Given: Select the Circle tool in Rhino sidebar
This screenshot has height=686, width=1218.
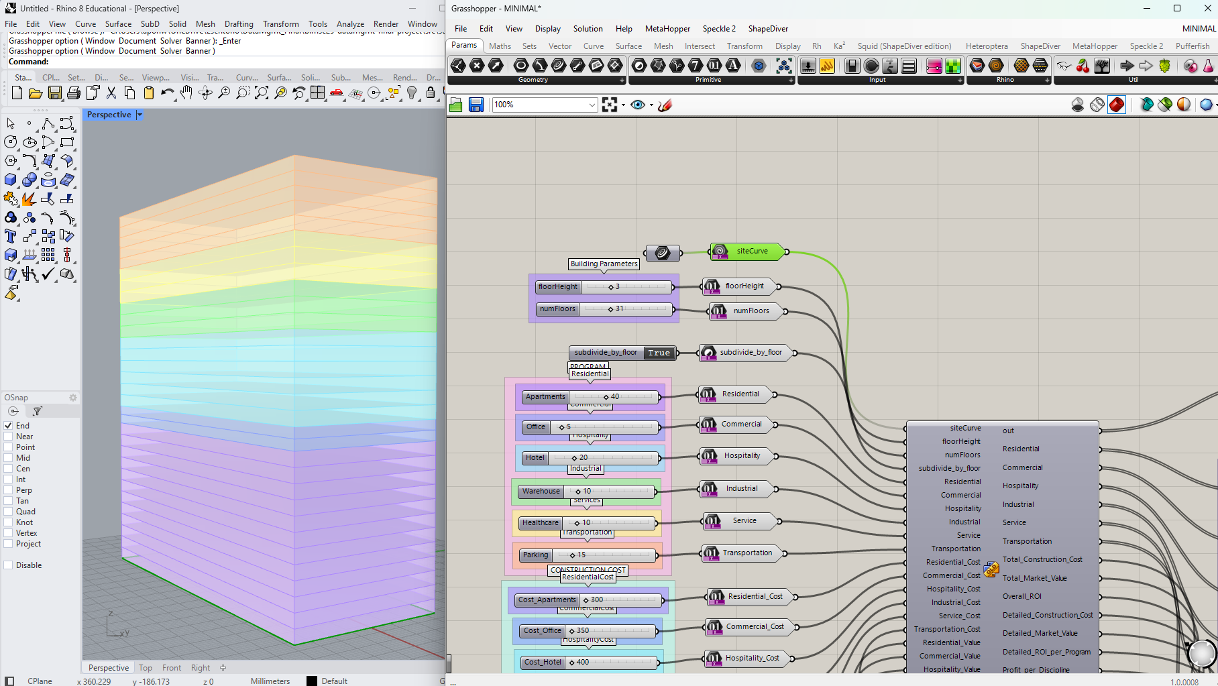Looking at the screenshot, I should 11,142.
